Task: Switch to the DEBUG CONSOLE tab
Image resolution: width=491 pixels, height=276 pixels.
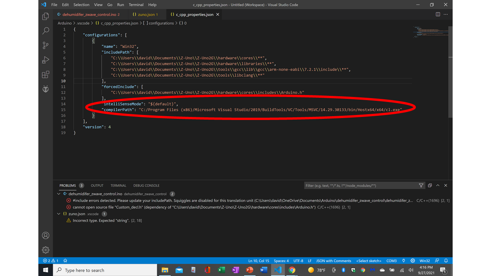Action: tap(147, 186)
